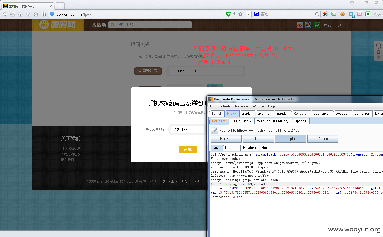Log in with QQ penguin icon

coord(308,25)
